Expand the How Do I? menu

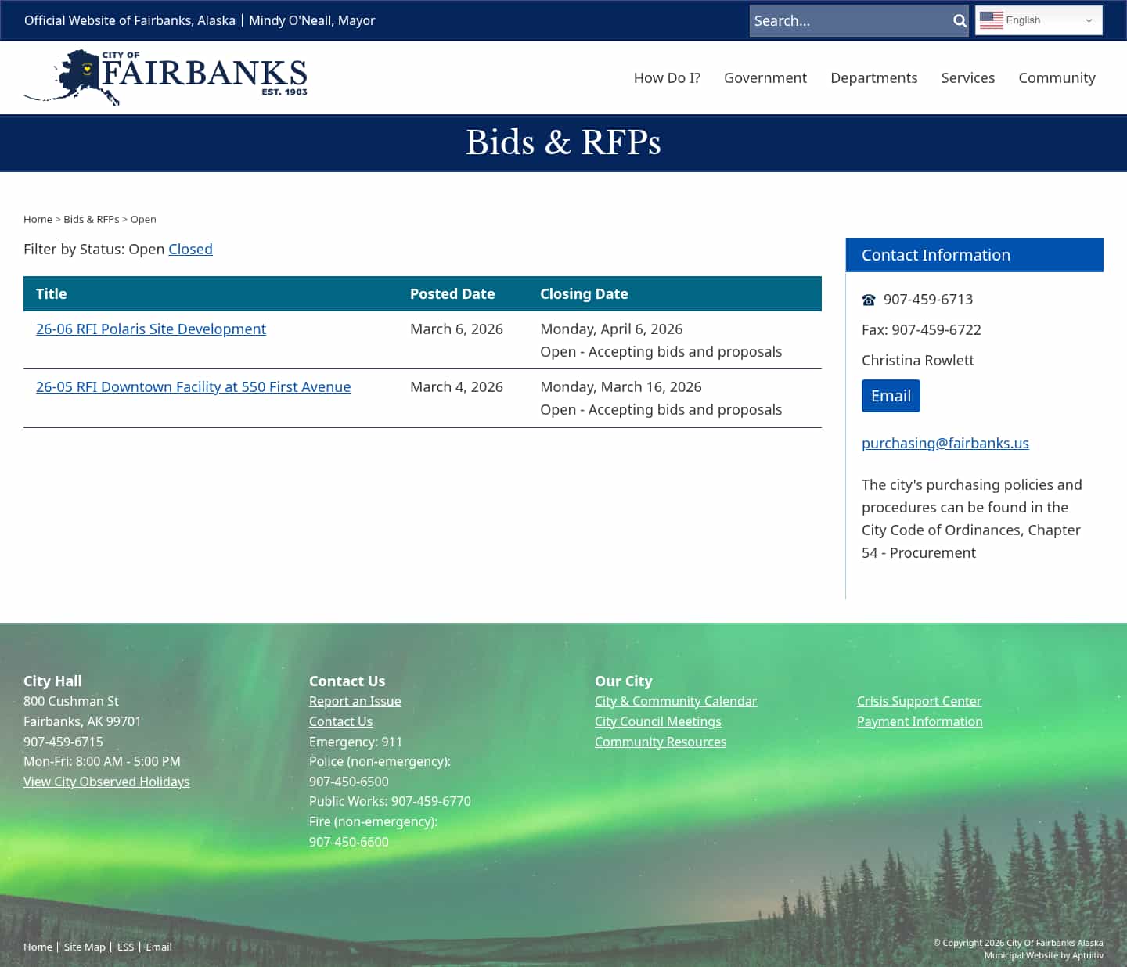(666, 77)
